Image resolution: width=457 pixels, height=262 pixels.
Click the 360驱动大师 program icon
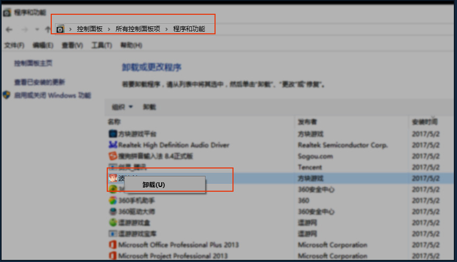(x=113, y=211)
